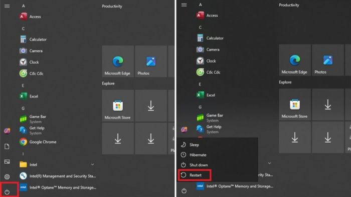Viewport: 351px width, 197px height.
Task: Open the Intel folder in the left app list
Action: 29,164
